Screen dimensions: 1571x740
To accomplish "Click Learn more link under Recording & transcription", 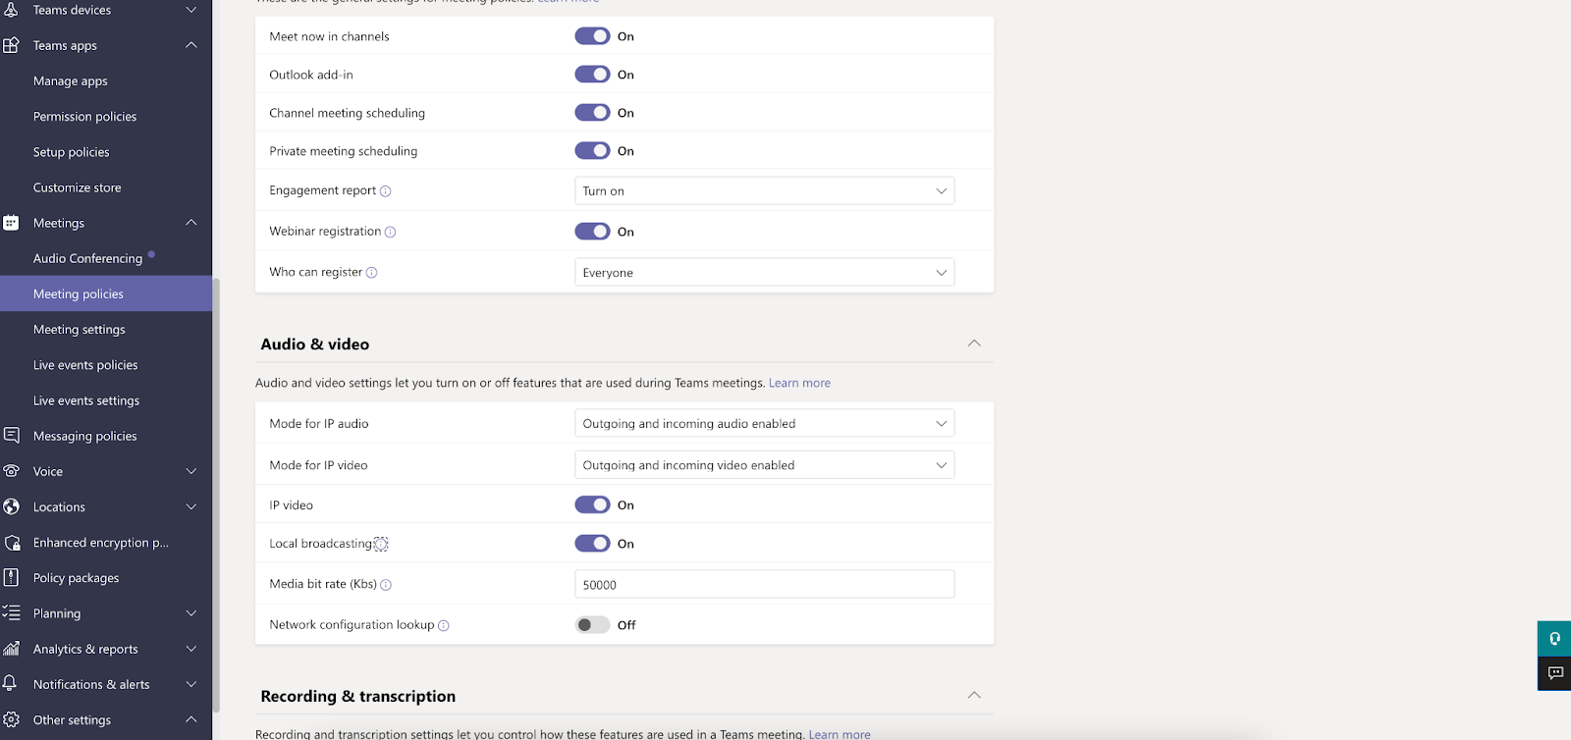I will [x=840, y=734].
